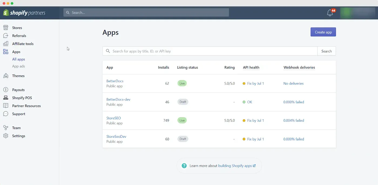The width and height of the screenshot is (378, 185).
Task: Click 0.004% failed for StoreSEO
Action: [x=293, y=120]
